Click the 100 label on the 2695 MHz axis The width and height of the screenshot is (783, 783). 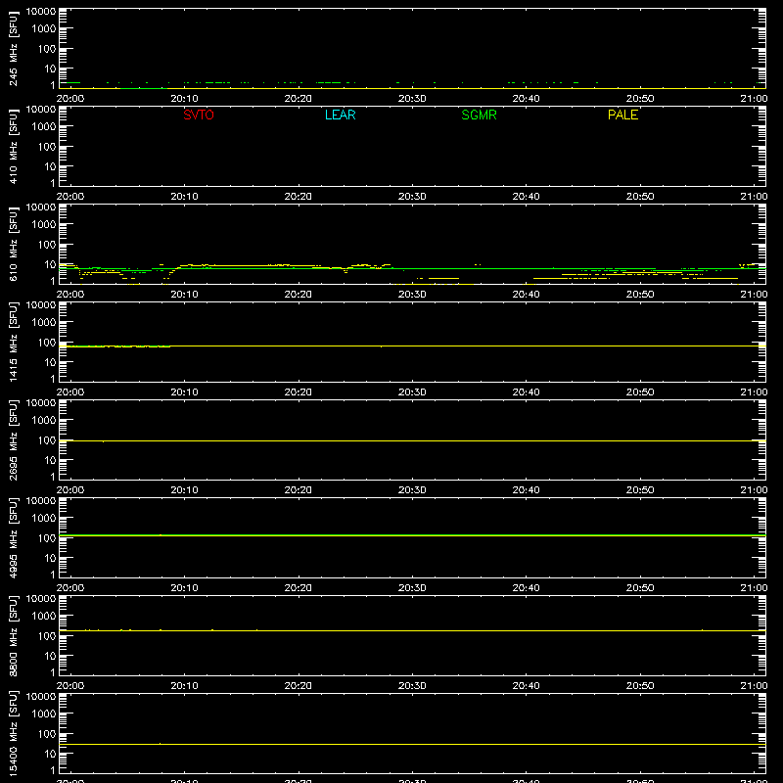click(x=47, y=440)
